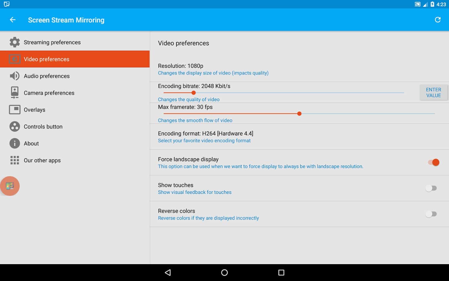Click the refresh icon in toolbar
This screenshot has width=449, height=281.
[x=437, y=20]
